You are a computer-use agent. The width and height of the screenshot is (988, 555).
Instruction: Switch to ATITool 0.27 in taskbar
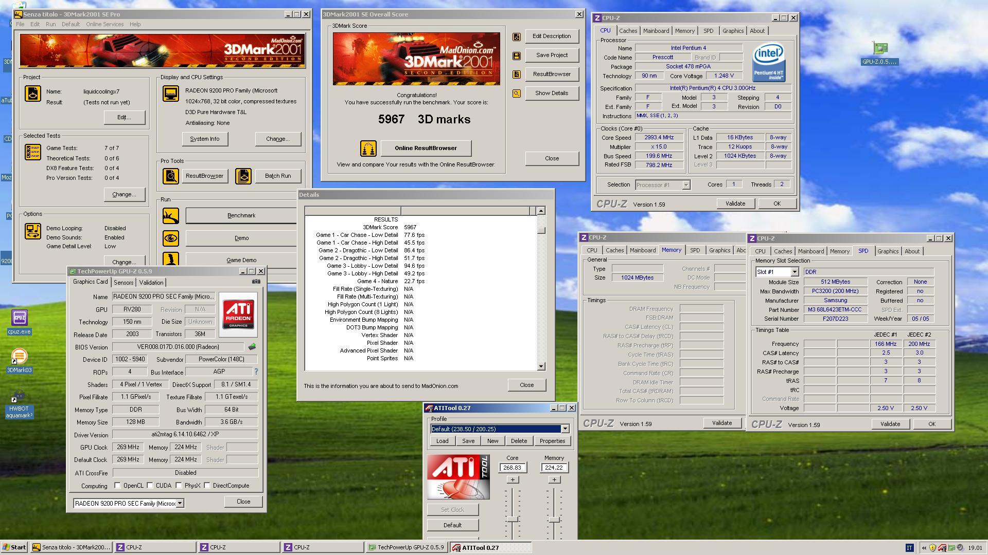[x=491, y=548]
